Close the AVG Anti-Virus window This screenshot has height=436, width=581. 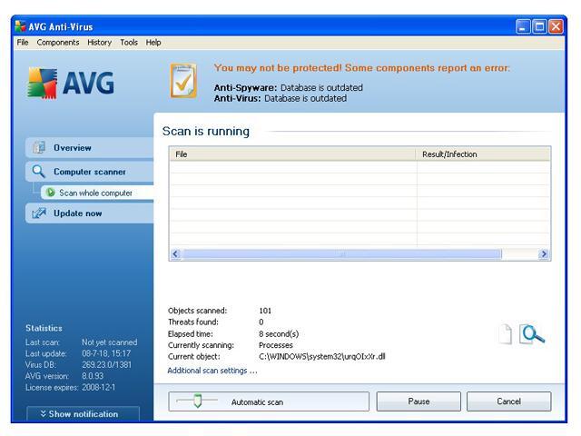(x=556, y=26)
